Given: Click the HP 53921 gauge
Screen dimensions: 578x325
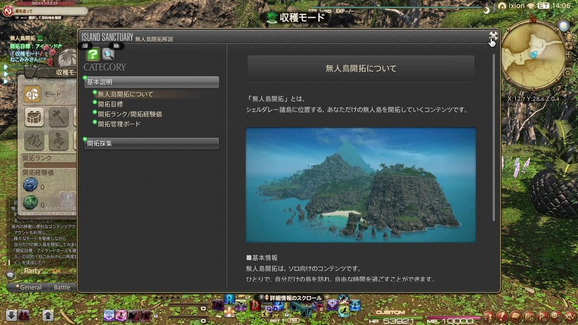Looking at the screenshot, I should 396,320.
